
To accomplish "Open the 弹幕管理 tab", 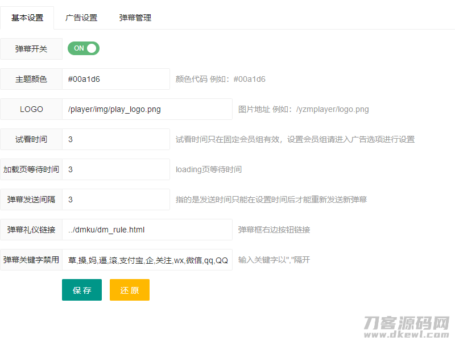I will coord(135,18).
